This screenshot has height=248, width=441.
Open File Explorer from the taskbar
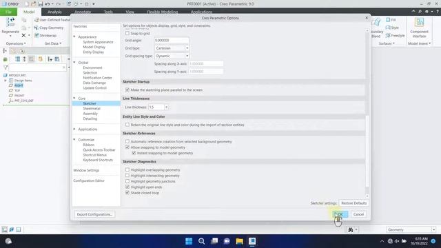click(239, 241)
